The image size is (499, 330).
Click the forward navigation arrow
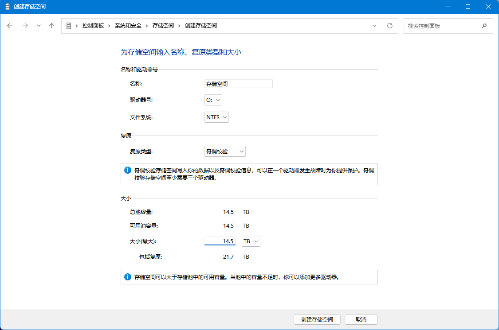(25, 26)
